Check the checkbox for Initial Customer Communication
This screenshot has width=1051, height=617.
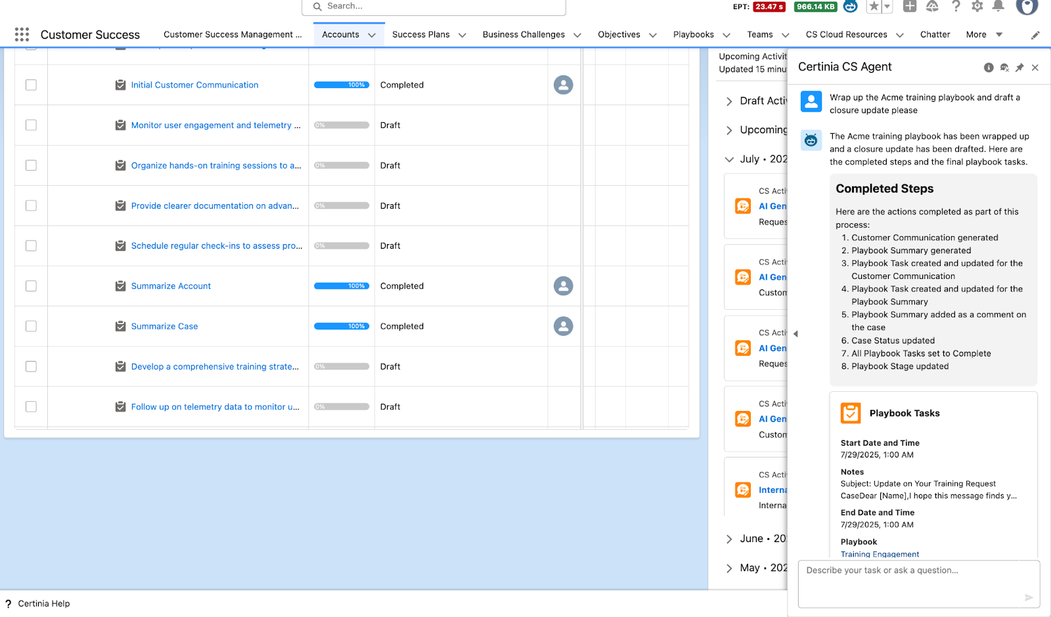pos(31,85)
